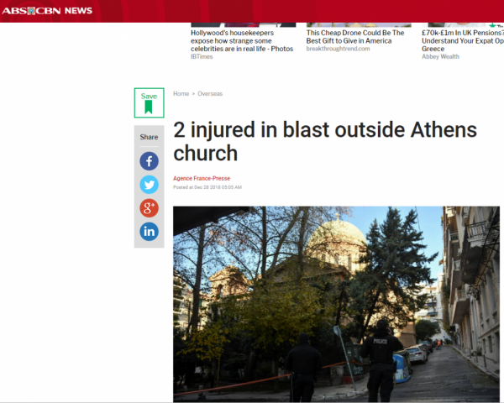
Task: Share the article on LinkedIn
Action: point(149,232)
